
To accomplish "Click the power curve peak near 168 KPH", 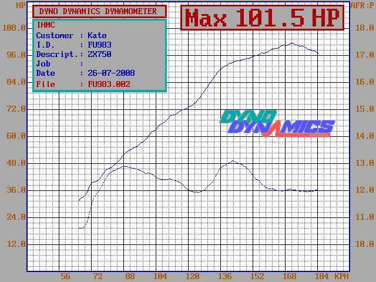I will (291, 43).
